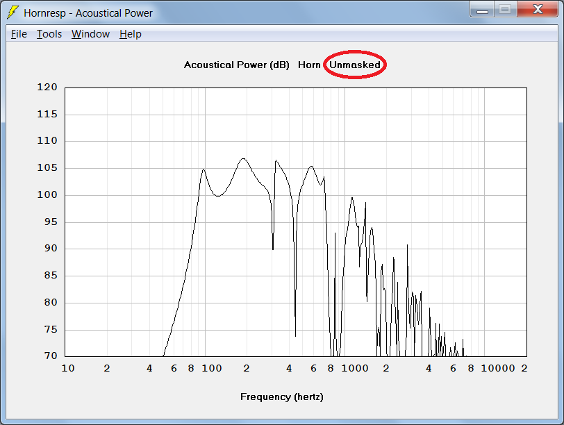The image size is (564, 425).
Task: Click the 120 value on vertical axis
Action: point(47,87)
